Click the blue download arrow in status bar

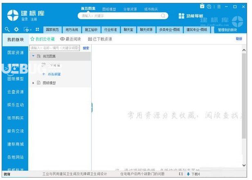pos(188,174)
